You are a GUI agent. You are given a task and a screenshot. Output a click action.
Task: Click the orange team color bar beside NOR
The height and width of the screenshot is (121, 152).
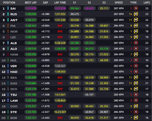8,31
